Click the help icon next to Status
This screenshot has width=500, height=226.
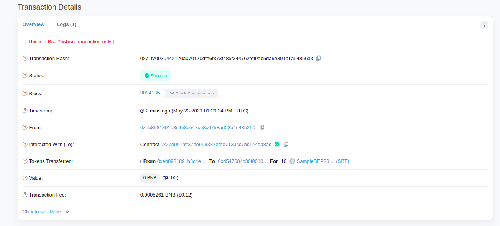pyautogui.click(x=25, y=75)
